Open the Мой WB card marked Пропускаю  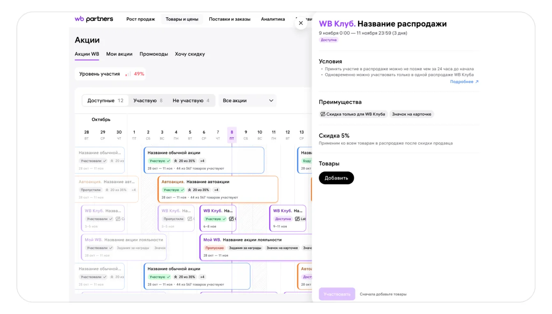[256, 247]
